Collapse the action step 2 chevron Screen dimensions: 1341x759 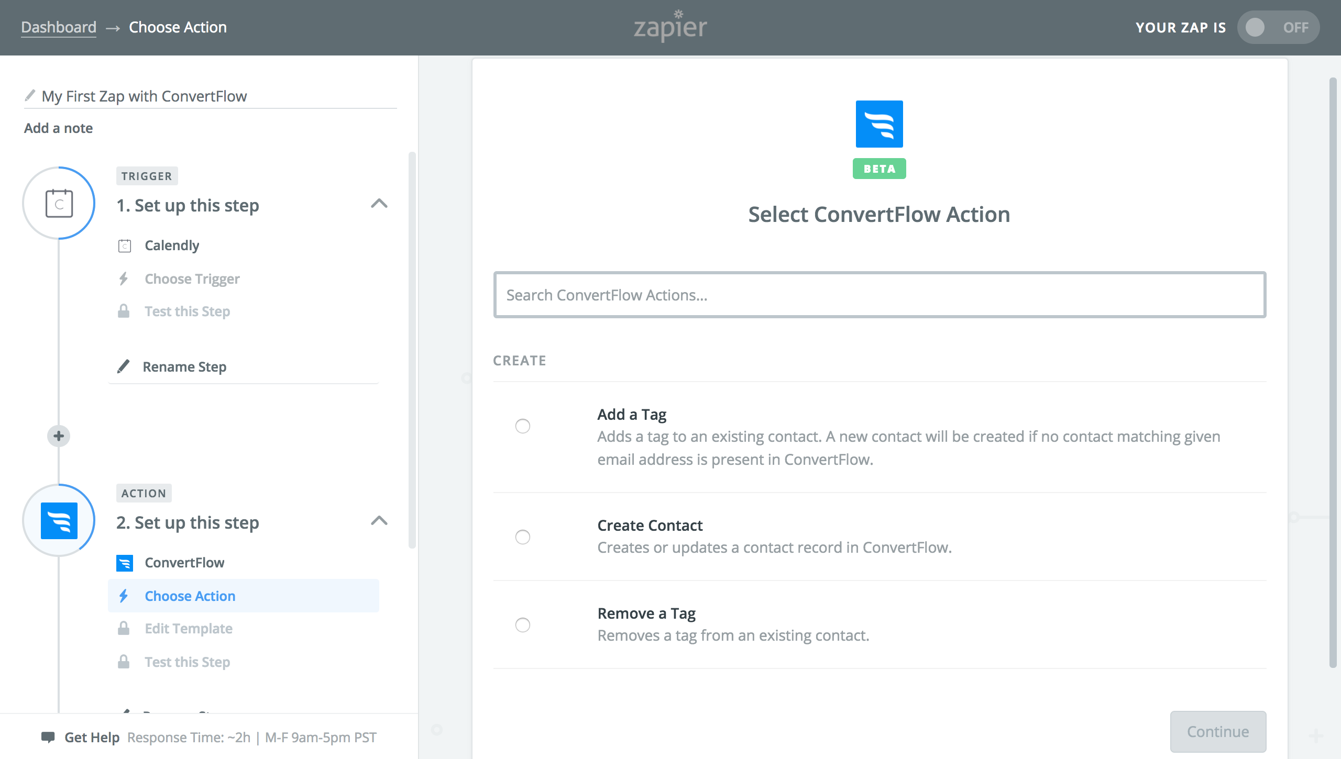tap(379, 521)
